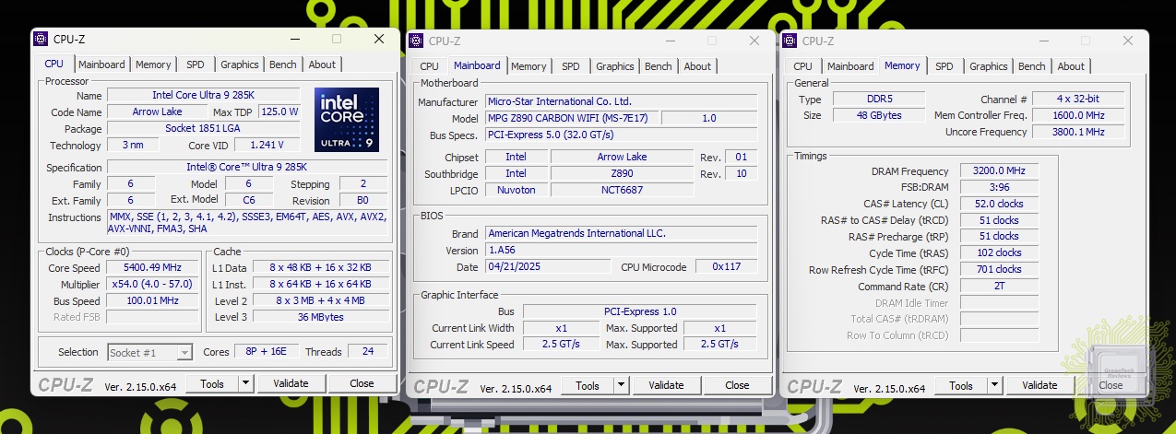This screenshot has height=434, width=1176.
Task: Select Memory tab in middle Mainboard window
Action: pyautogui.click(x=529, y=66)
